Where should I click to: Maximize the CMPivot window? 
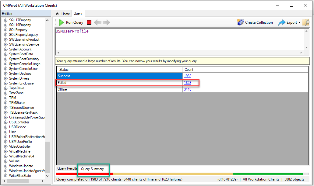click(291, 5)
